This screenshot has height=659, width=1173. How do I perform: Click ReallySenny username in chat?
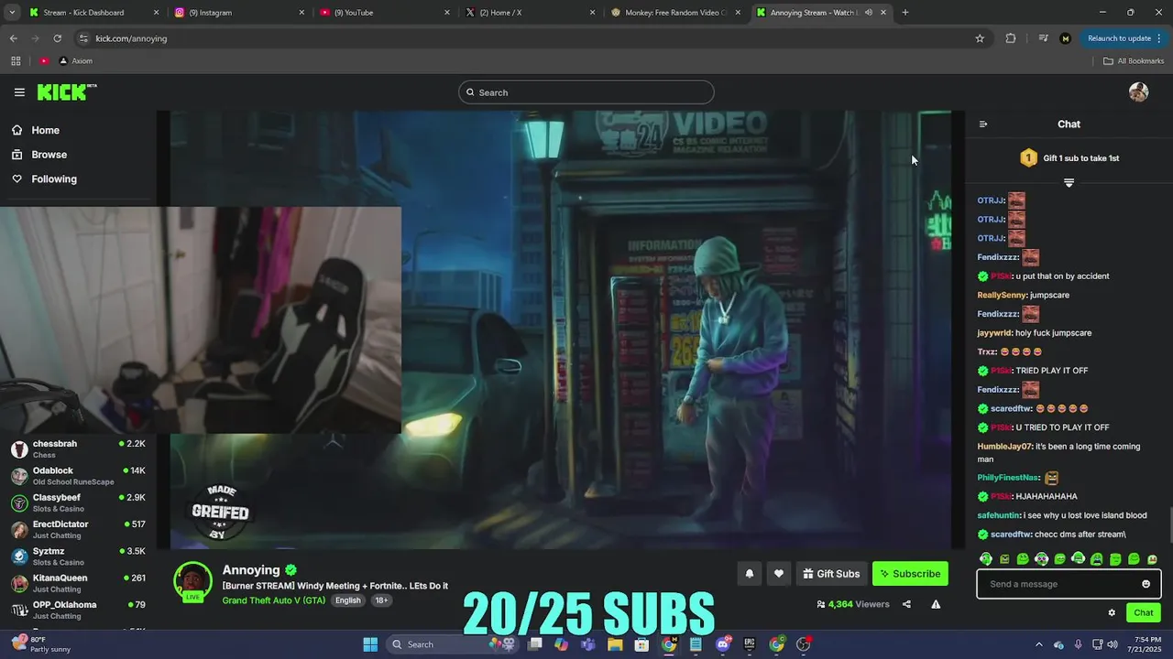click(x=1002, y=295)
